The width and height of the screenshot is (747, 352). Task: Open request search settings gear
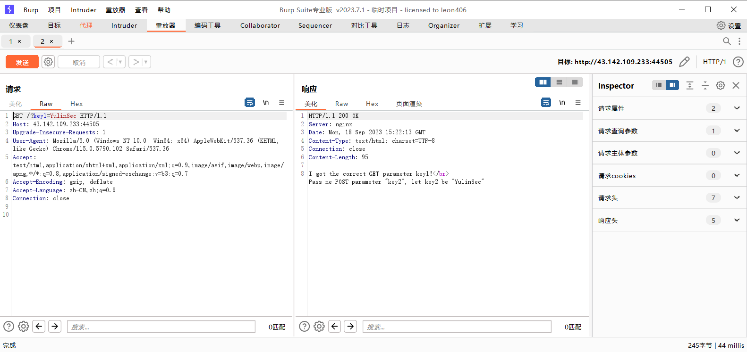click(x=24, y=326)
